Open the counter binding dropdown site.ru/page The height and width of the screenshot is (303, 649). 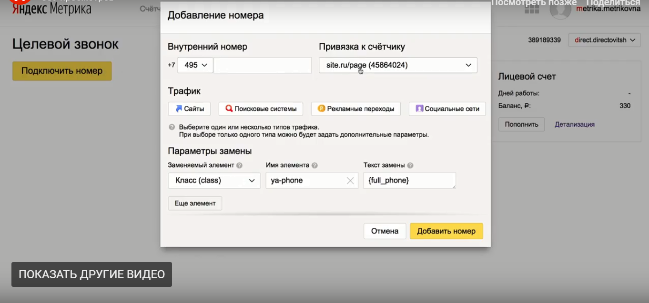click(398, 65)
